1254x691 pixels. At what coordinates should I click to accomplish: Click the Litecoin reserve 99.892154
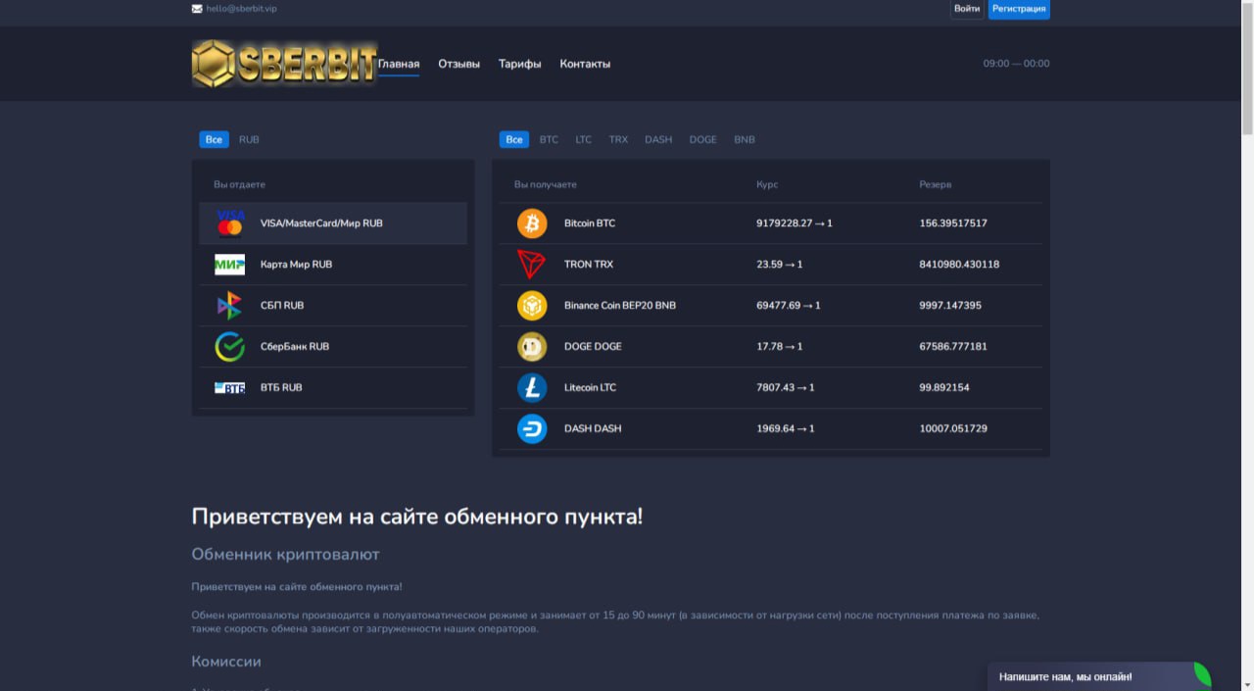point(944,388)
